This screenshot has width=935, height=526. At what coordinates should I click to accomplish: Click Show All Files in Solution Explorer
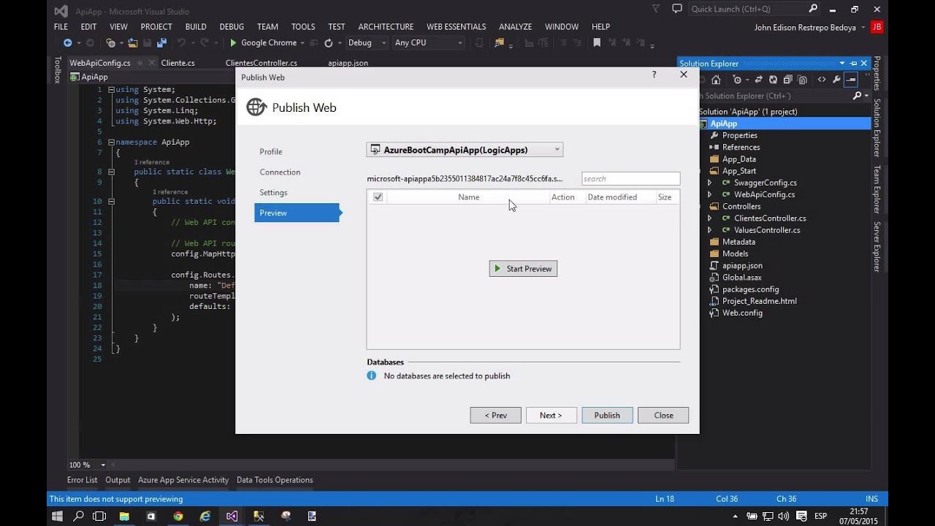(801, 80)
